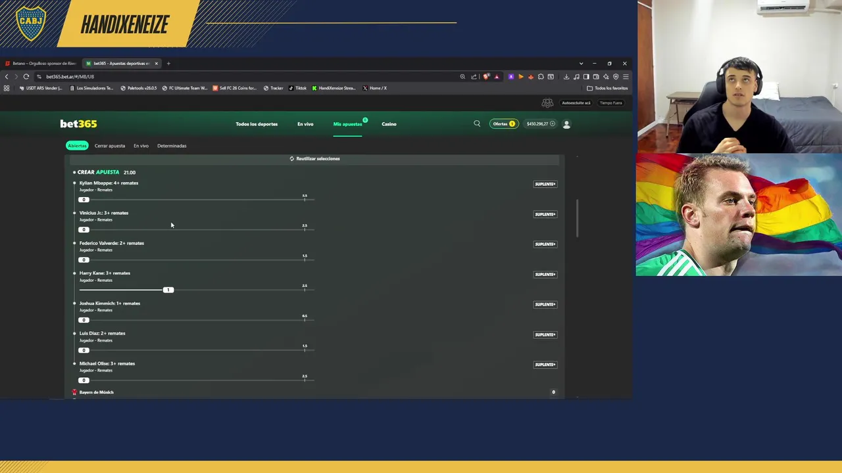
Task: Click SUPLENTE+ for Harry Kane
Action: (x=545, y=275)
